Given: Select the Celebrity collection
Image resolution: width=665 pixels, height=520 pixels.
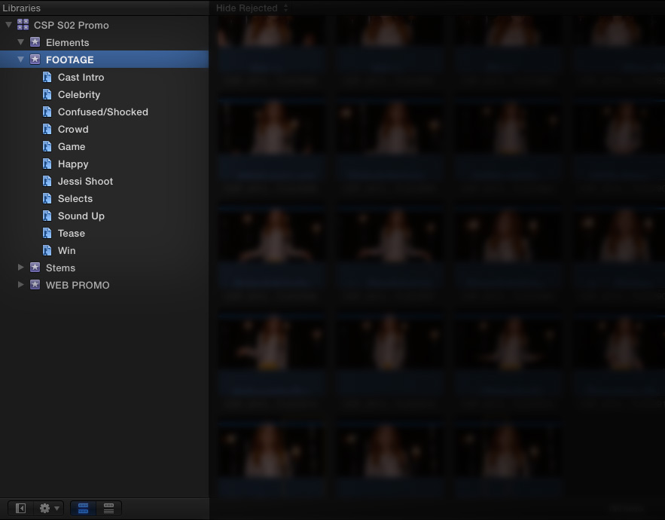Looking at the screenshot, I should click(79, 95).
